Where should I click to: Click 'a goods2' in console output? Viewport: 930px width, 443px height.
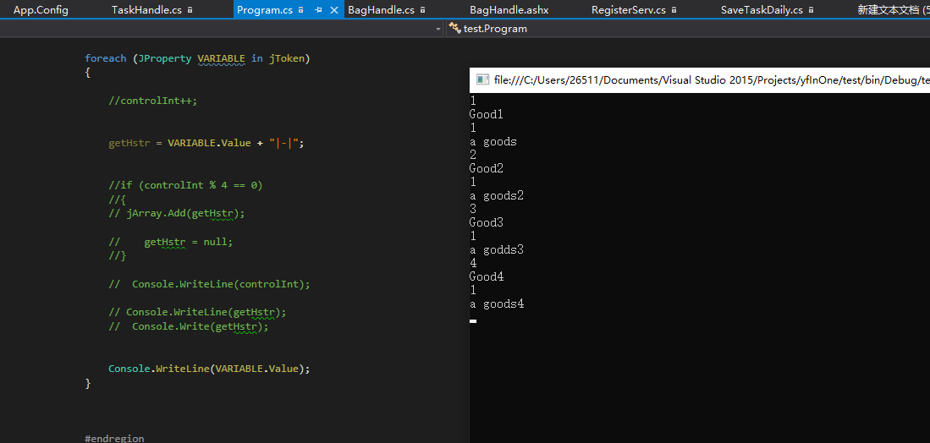tap(497, 195)
